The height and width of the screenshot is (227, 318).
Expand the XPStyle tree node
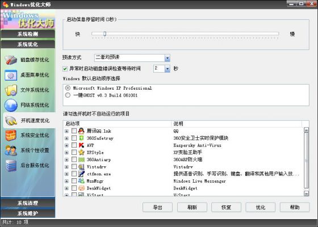66,153
